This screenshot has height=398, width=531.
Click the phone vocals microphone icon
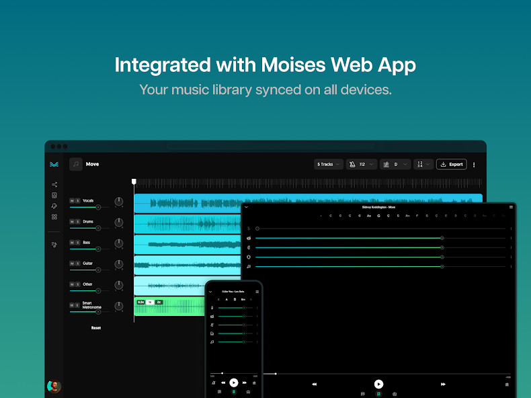212,307
